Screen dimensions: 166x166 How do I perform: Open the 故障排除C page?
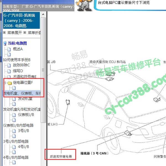[x=21, y=65]
